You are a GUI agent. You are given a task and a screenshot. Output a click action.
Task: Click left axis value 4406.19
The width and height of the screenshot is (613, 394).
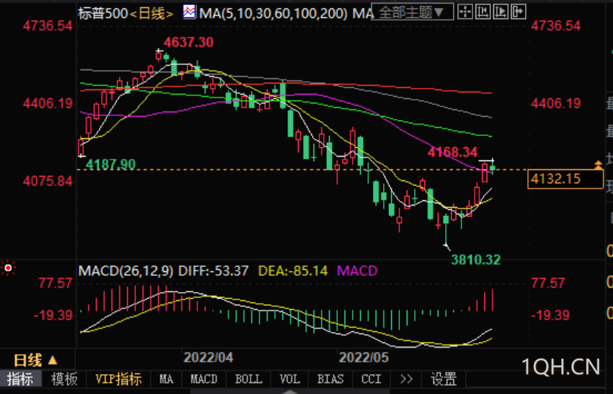pos(48,103)
